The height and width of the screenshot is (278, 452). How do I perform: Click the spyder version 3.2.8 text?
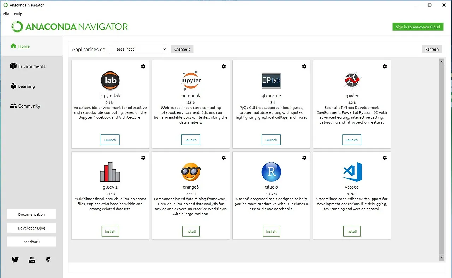click(x=352, y=102)
